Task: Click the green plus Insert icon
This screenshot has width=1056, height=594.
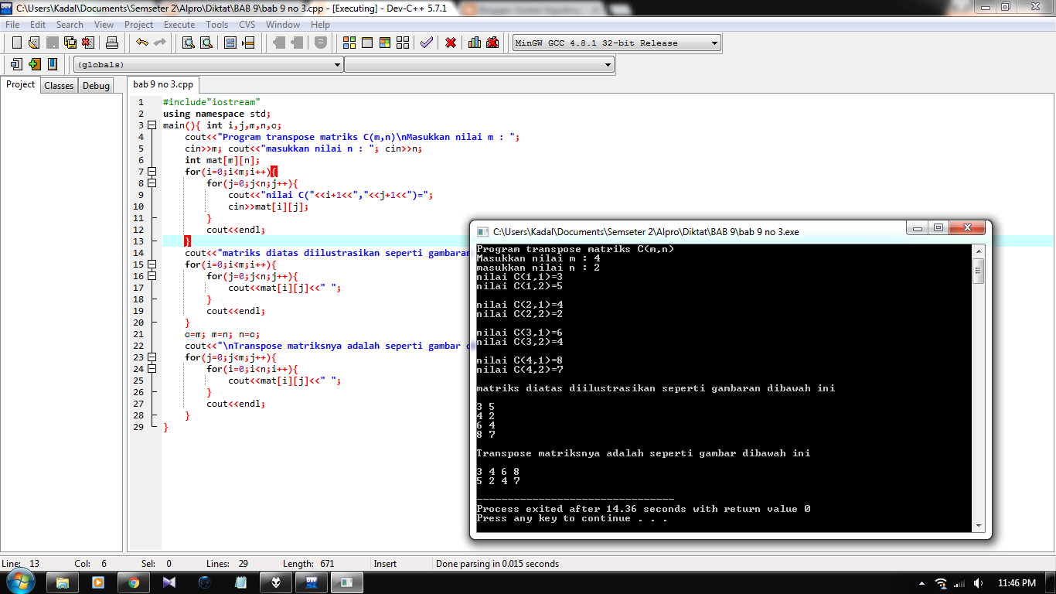Action: 34,64
